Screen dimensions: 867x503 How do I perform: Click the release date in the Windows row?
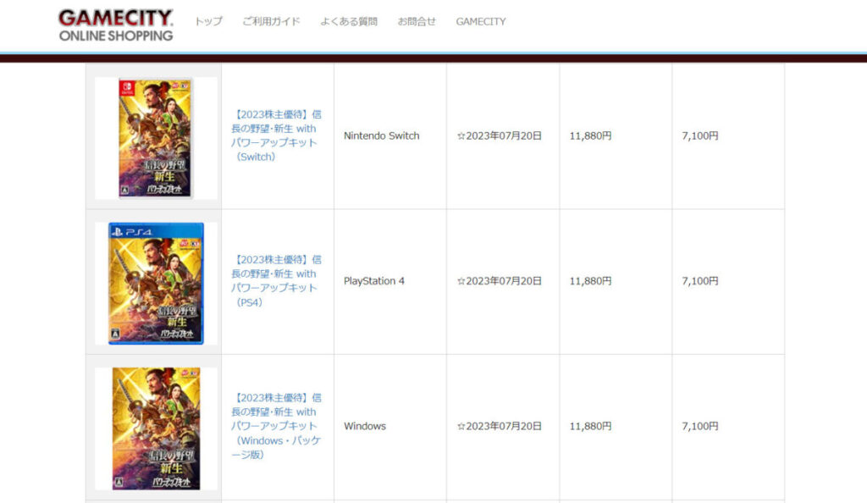(500, 426)
